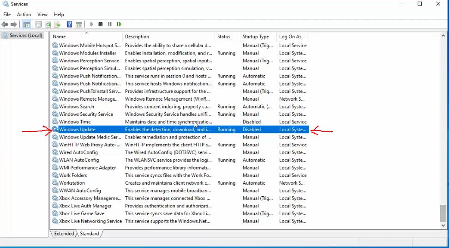This screenshot has height=248, width=449.
Task: Click the Export List toolbar icon
Action: pyautogui.click(x=57, y=24)
